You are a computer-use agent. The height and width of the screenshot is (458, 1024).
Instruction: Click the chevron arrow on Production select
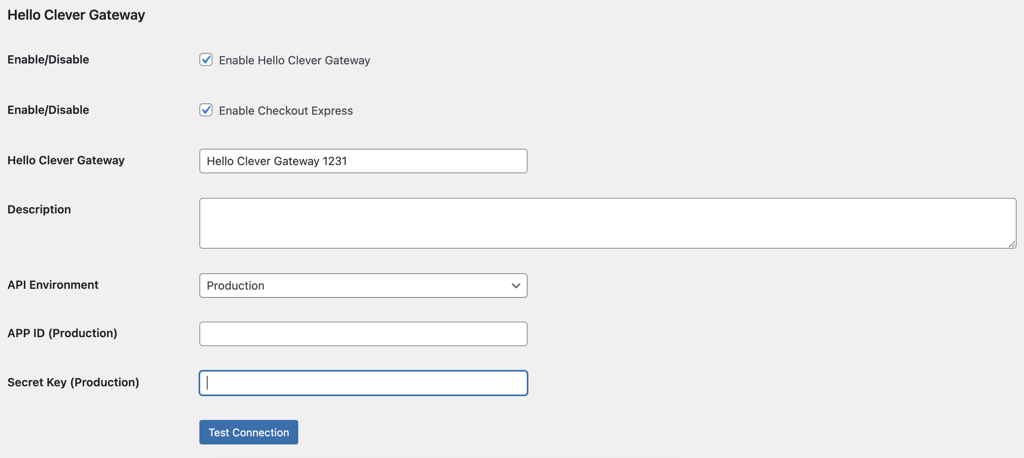coord(516,286)
